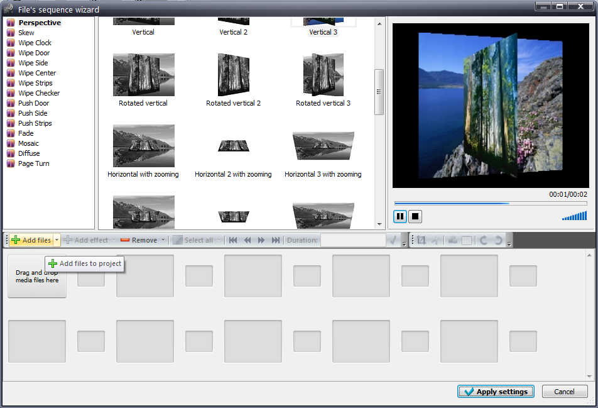The width and height of the screenshot is (598, 408).
Task: Jump to last item in sequence
Action: tap(275, 240)
